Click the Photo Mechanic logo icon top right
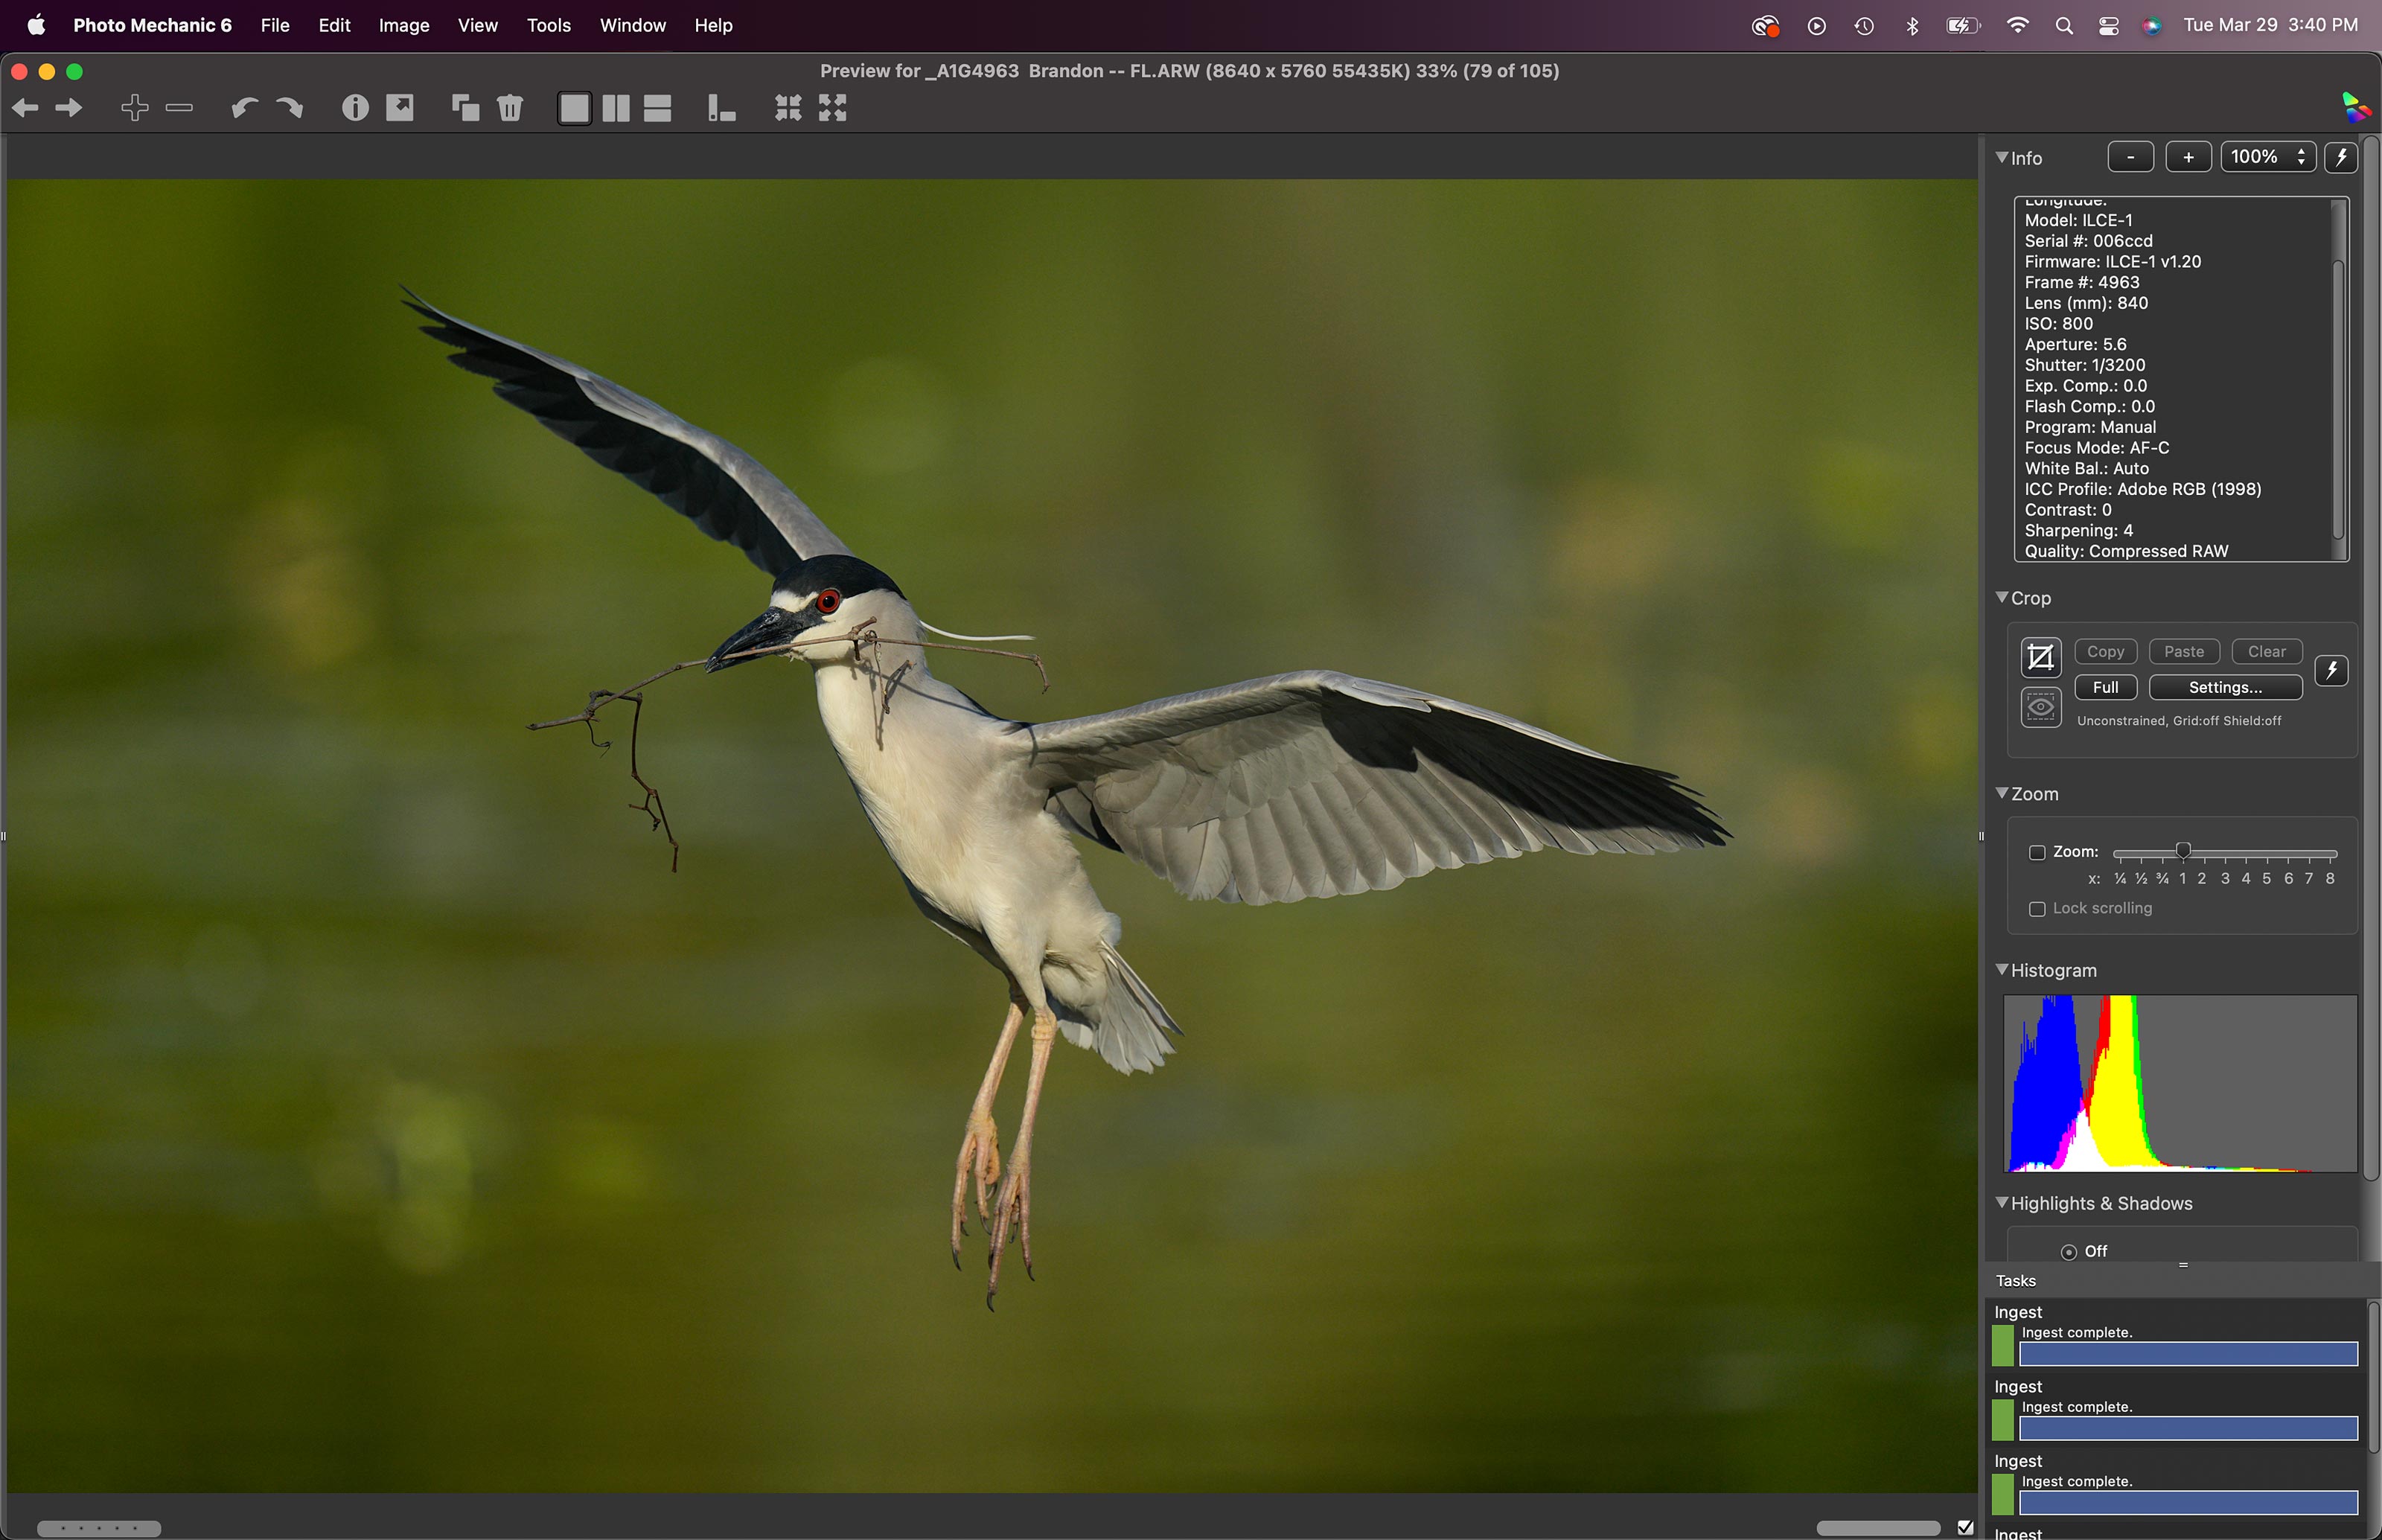The height and width of the screenshot is (1540, 2382). tap(2356, 107)
